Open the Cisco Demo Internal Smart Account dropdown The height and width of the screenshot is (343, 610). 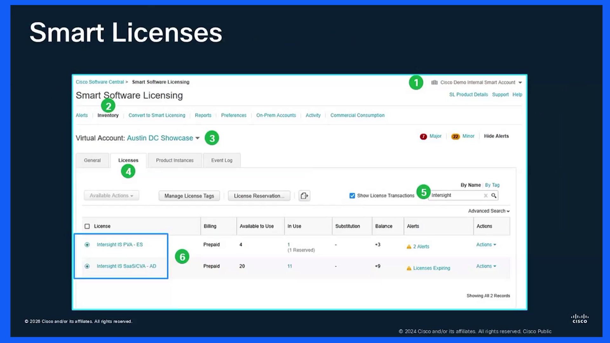coord(477,82)
